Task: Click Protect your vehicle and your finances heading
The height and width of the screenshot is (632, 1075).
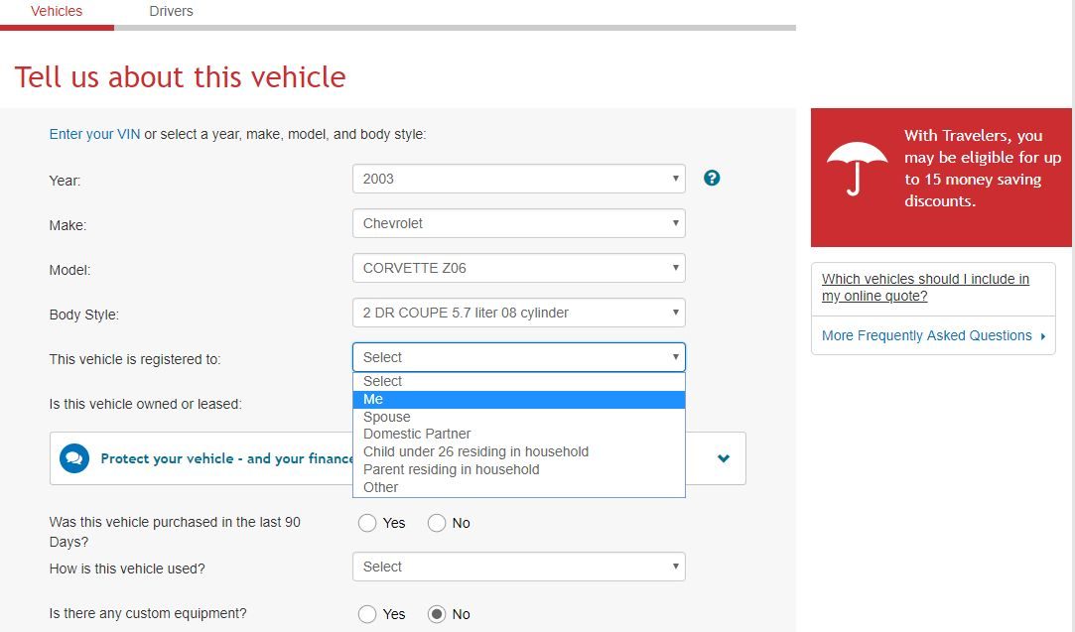Action: coord(226,458)
